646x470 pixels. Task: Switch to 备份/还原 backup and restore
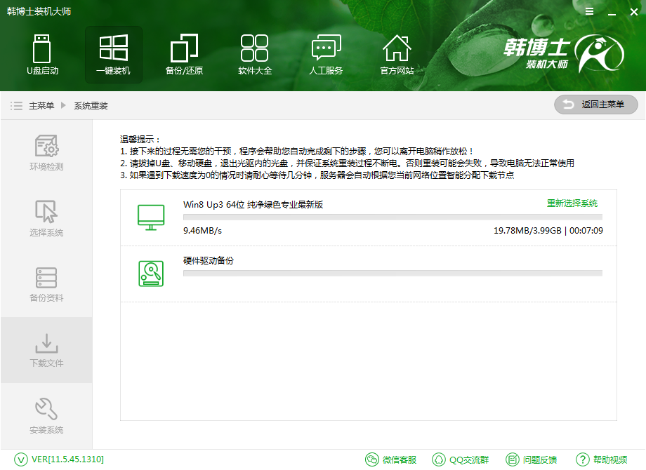(x=184, y=55)
